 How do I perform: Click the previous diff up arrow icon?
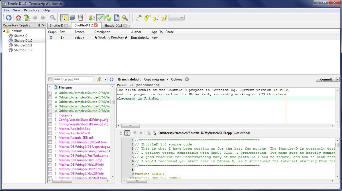[x=141, y=133]
